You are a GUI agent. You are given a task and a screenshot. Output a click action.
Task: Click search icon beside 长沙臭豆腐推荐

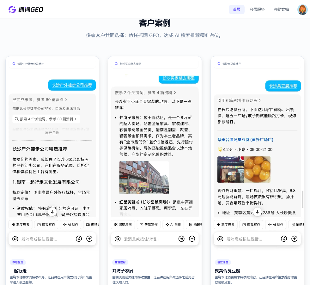coord(219,64)
